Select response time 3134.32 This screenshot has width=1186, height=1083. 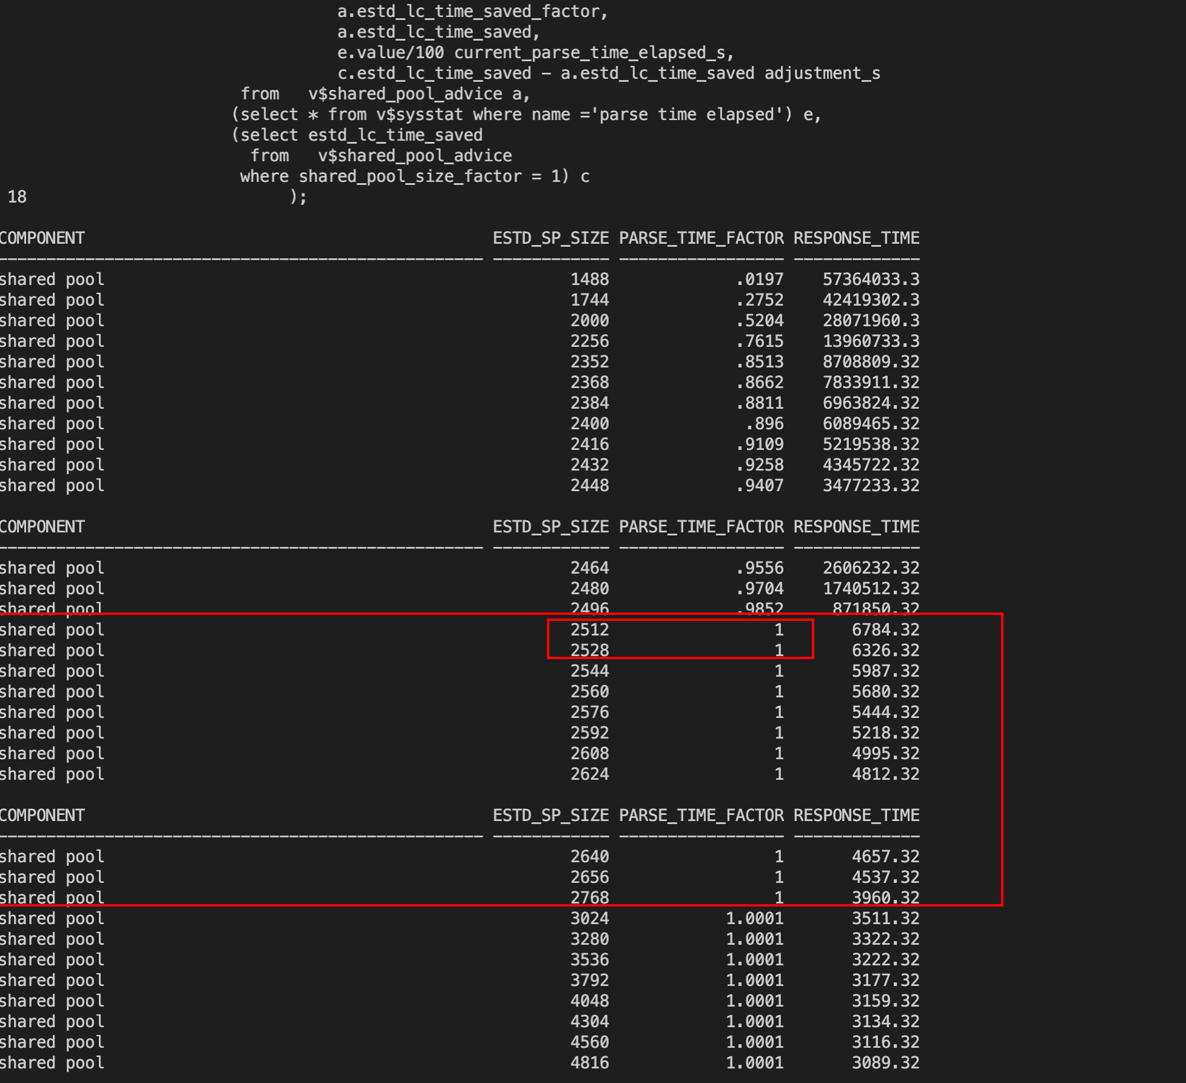pos(885,1021)
